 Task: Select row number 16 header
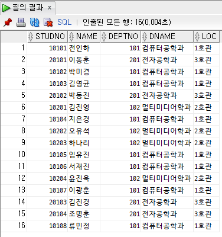point(14,226)
